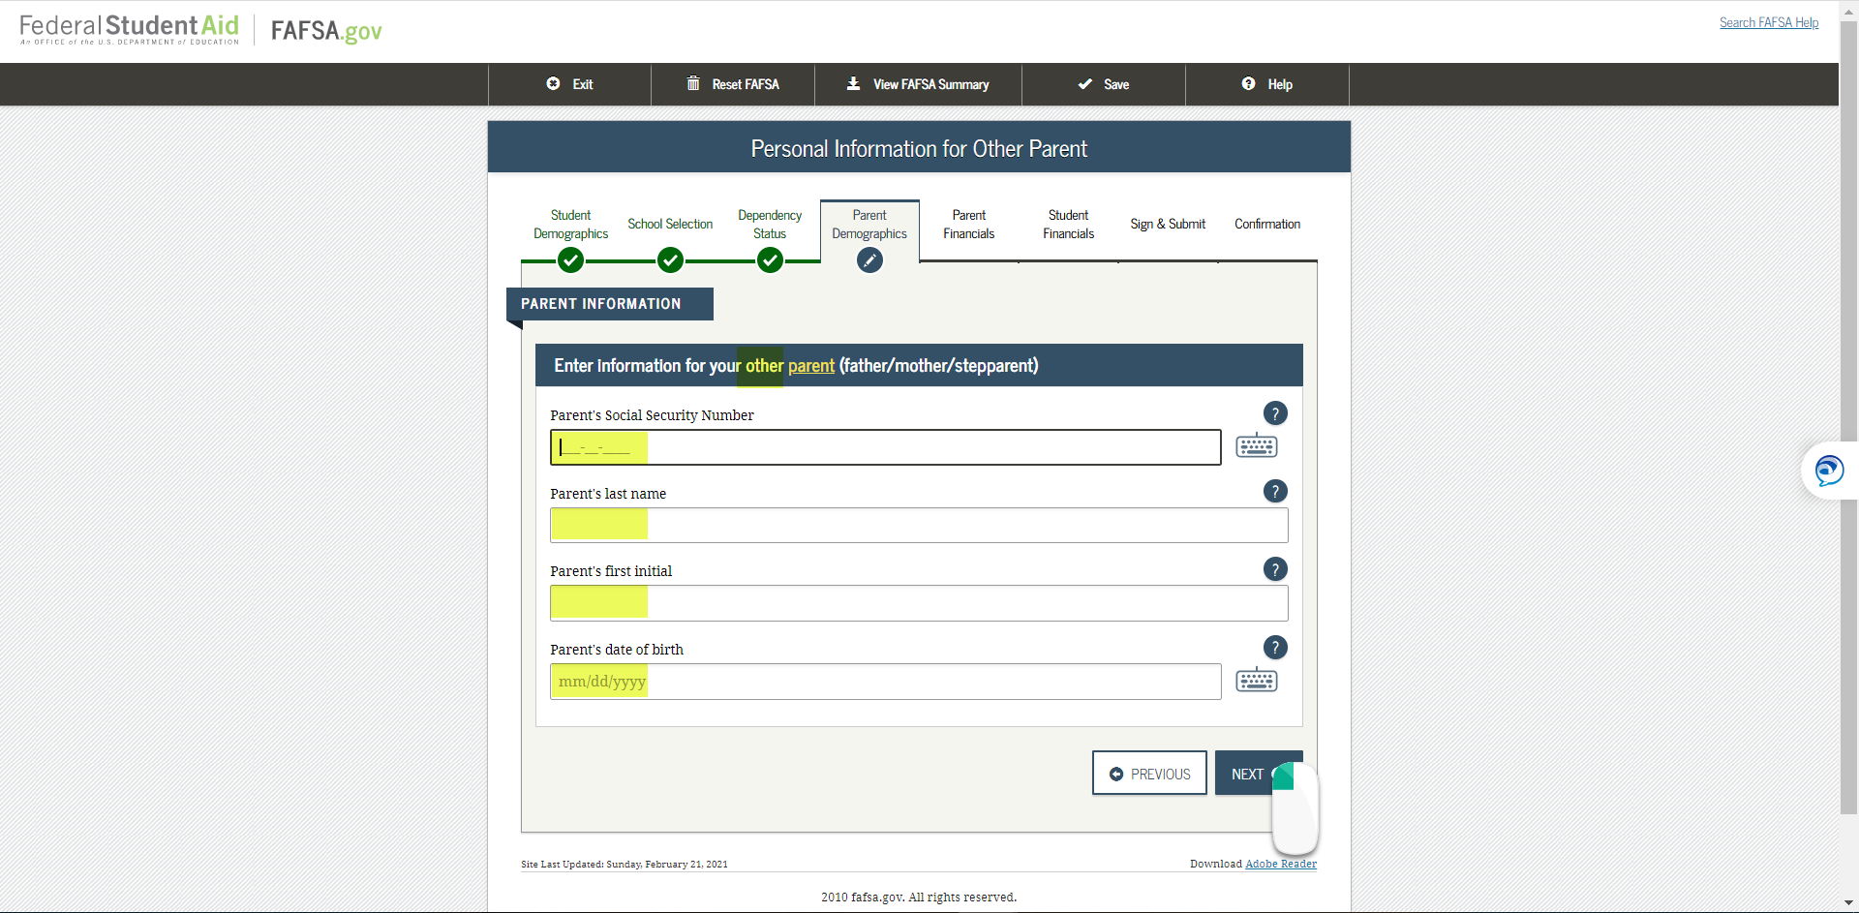1859x913 pixels.
Task: Click the Dependency Status completed checkmark
Action: [x=770, y=259]
